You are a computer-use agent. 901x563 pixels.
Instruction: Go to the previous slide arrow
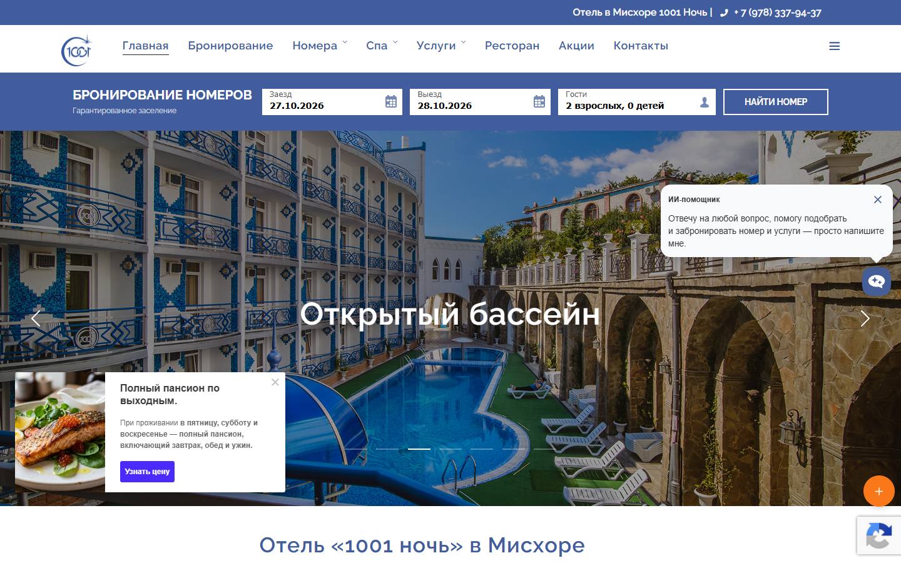(x=36, y=318)
